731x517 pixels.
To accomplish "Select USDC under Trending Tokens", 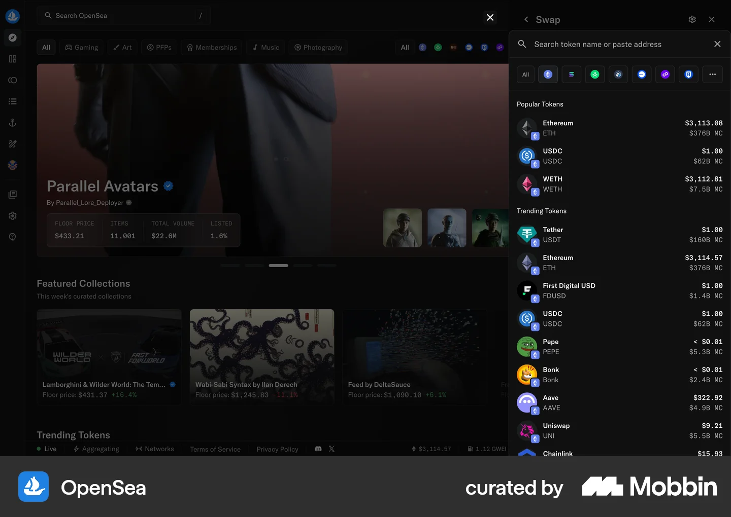I will [x=620, y=319].
